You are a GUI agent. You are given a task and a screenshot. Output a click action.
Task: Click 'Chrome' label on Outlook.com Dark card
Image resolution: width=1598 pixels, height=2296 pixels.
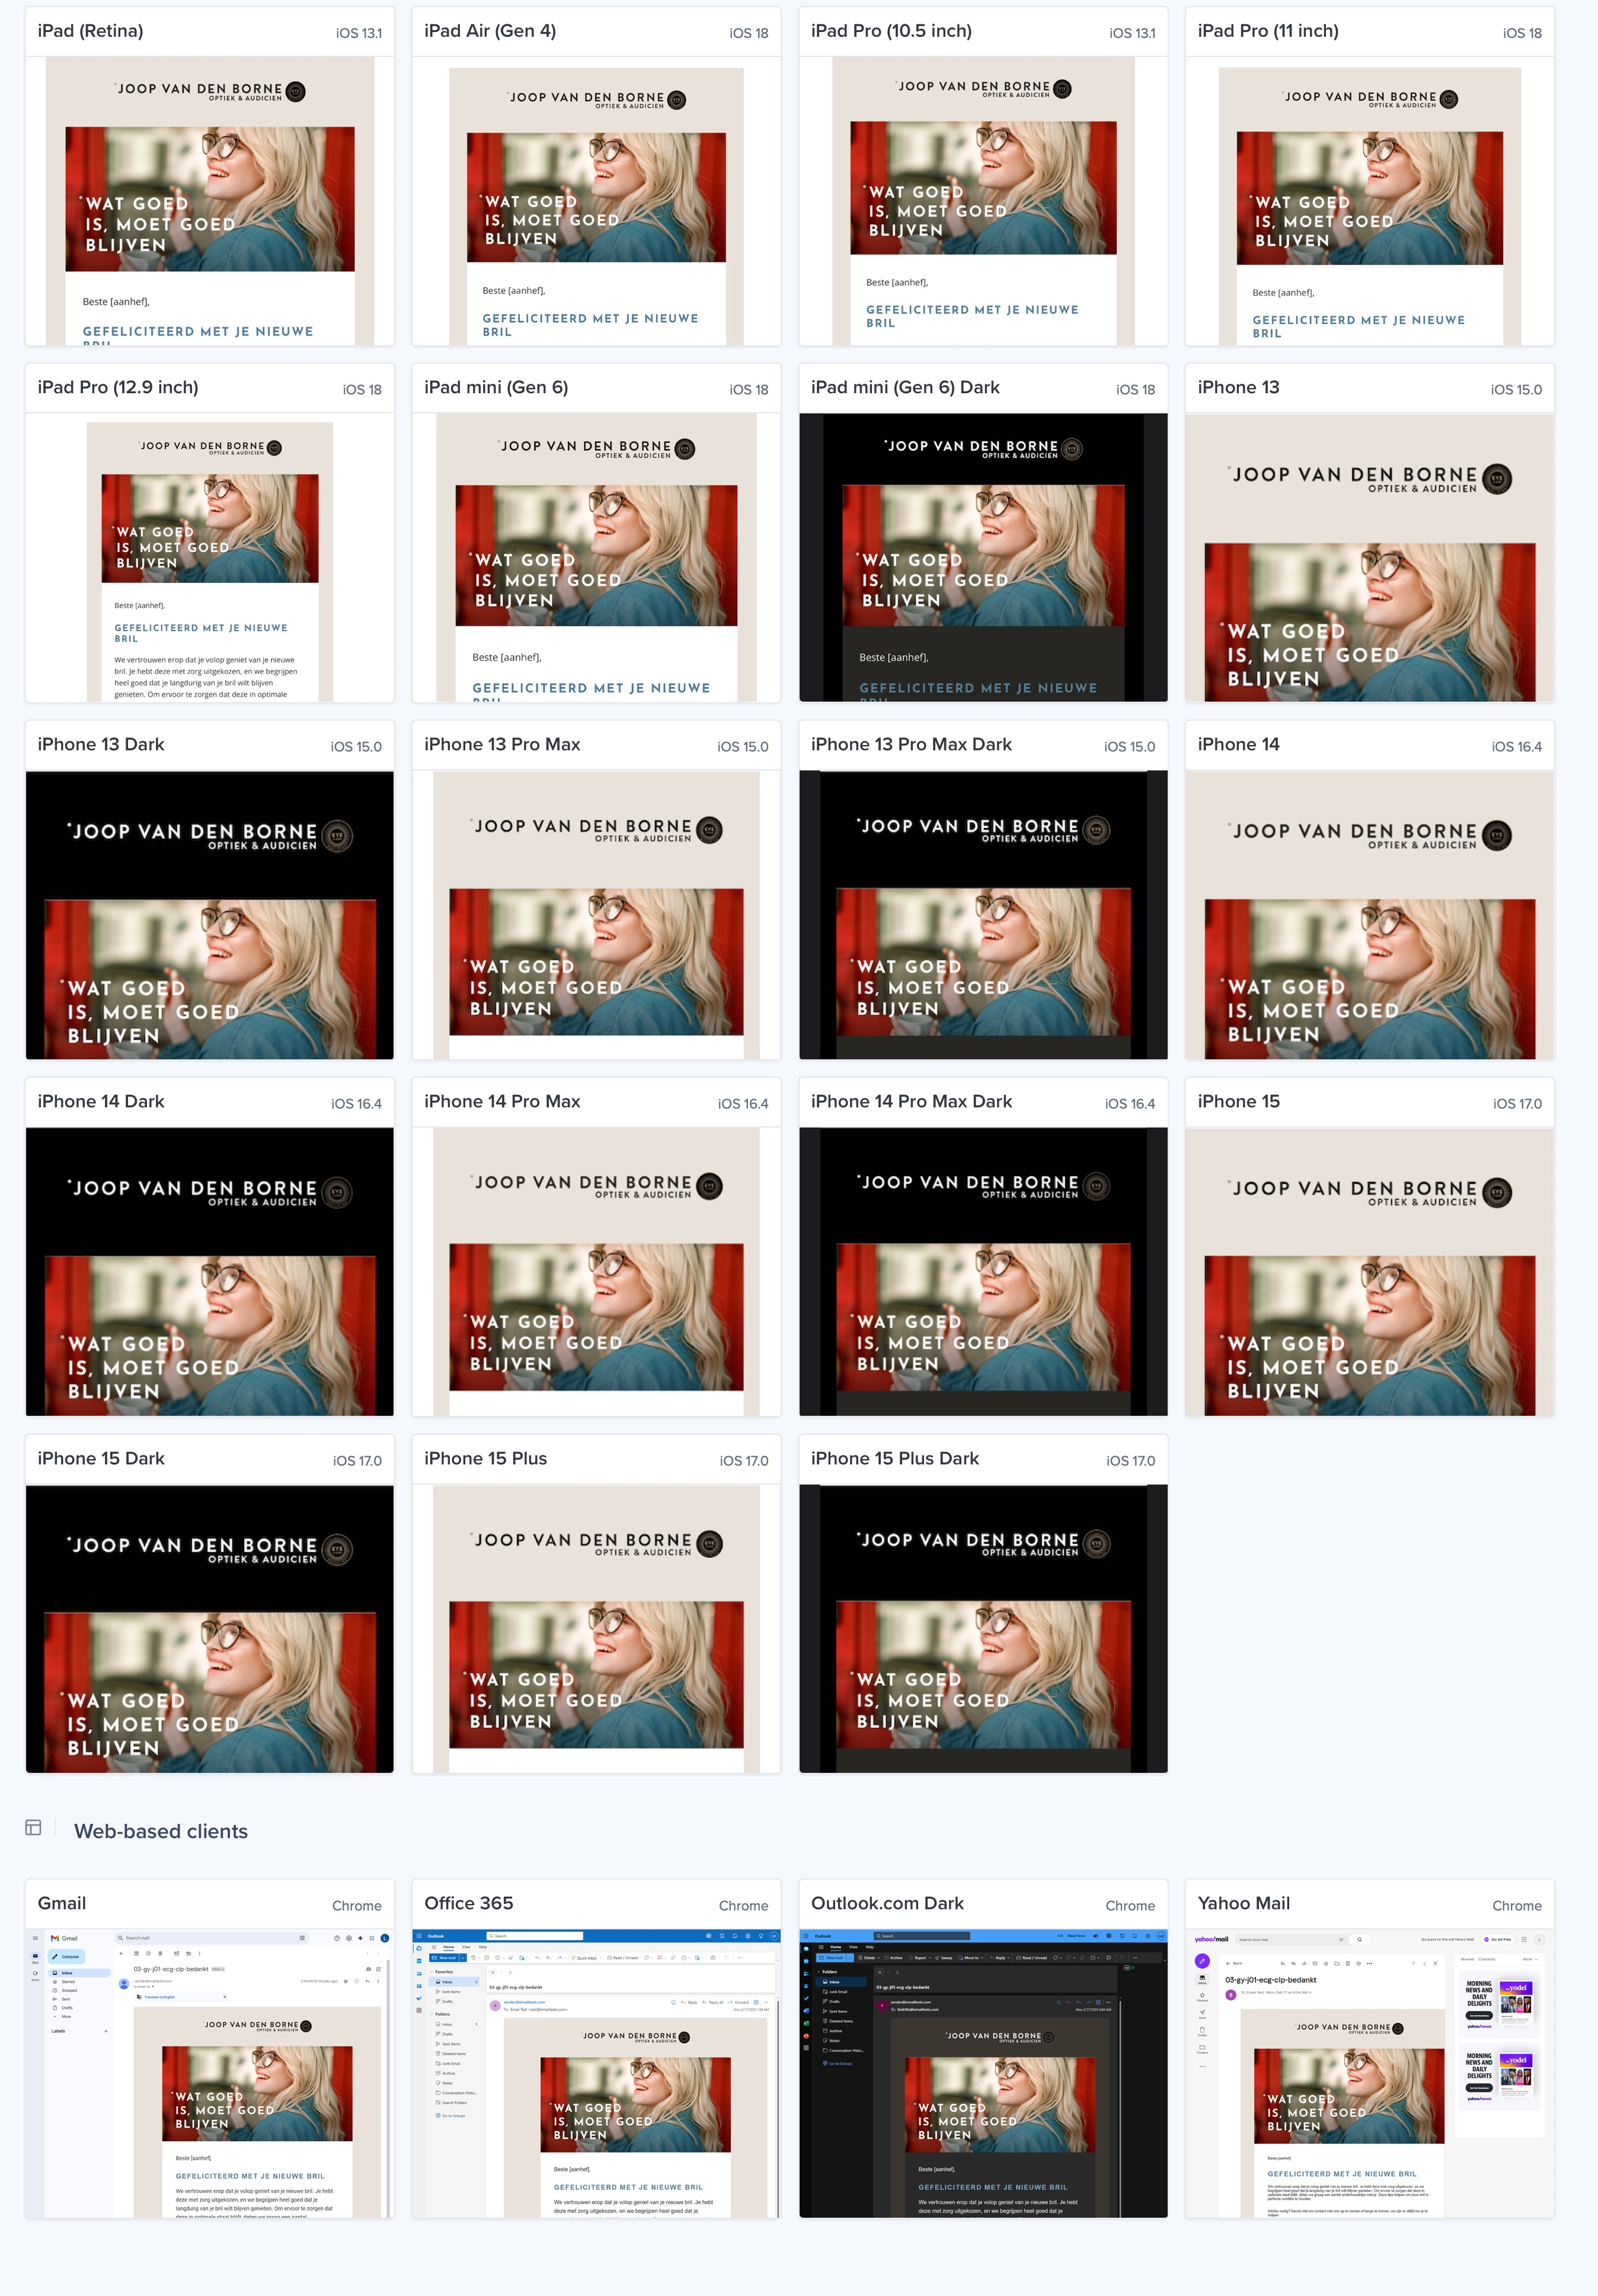point(1130,1907)
